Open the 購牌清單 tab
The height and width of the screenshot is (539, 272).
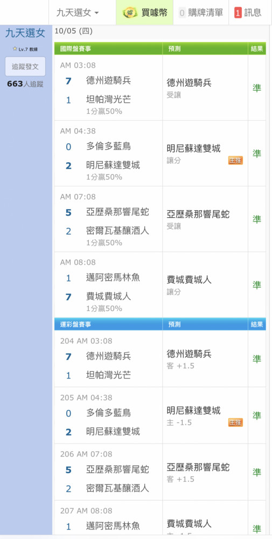(x=201, y=13)
